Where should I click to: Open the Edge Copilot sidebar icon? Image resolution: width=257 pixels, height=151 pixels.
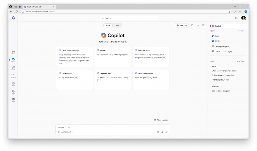coord(246,11)
